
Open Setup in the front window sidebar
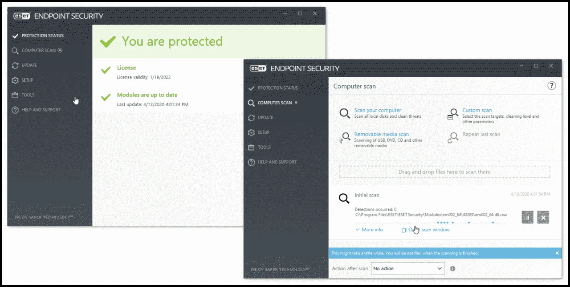coord(264,132)
